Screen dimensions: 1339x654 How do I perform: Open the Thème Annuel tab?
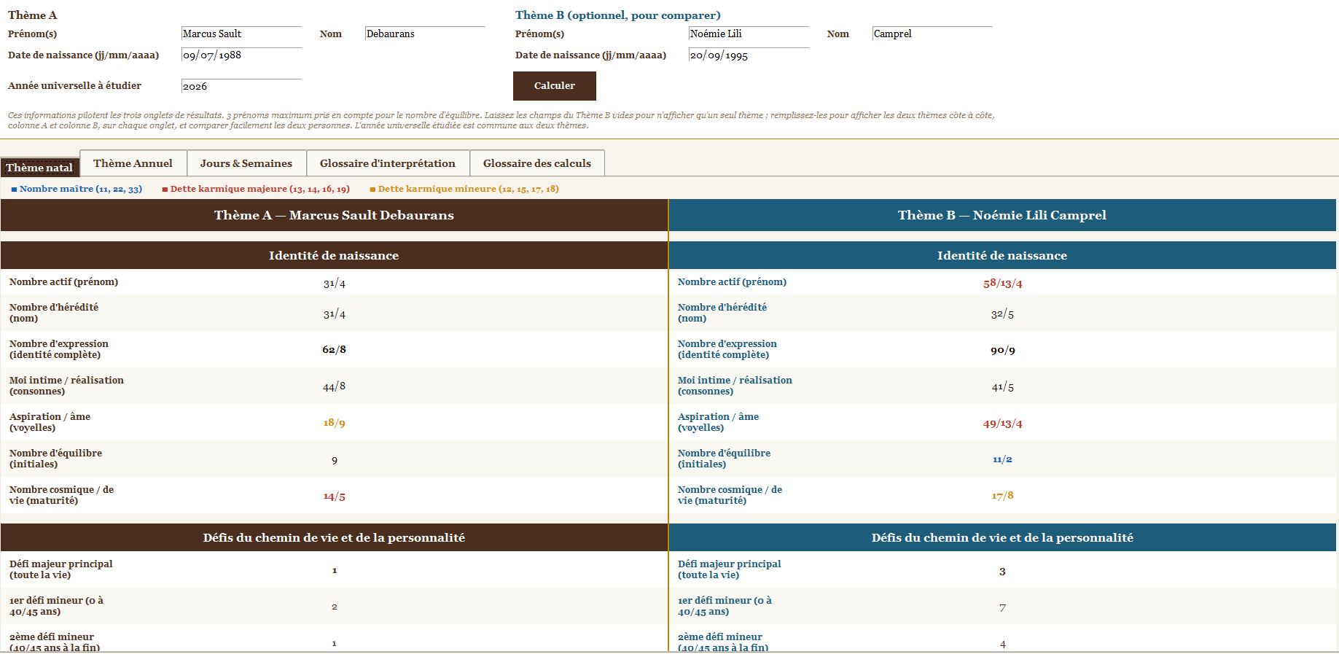click(133, 163)
